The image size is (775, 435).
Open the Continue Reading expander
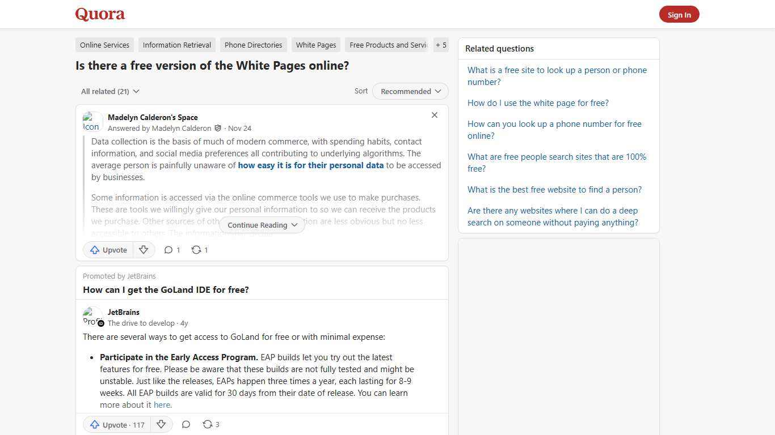coord(261,225)
